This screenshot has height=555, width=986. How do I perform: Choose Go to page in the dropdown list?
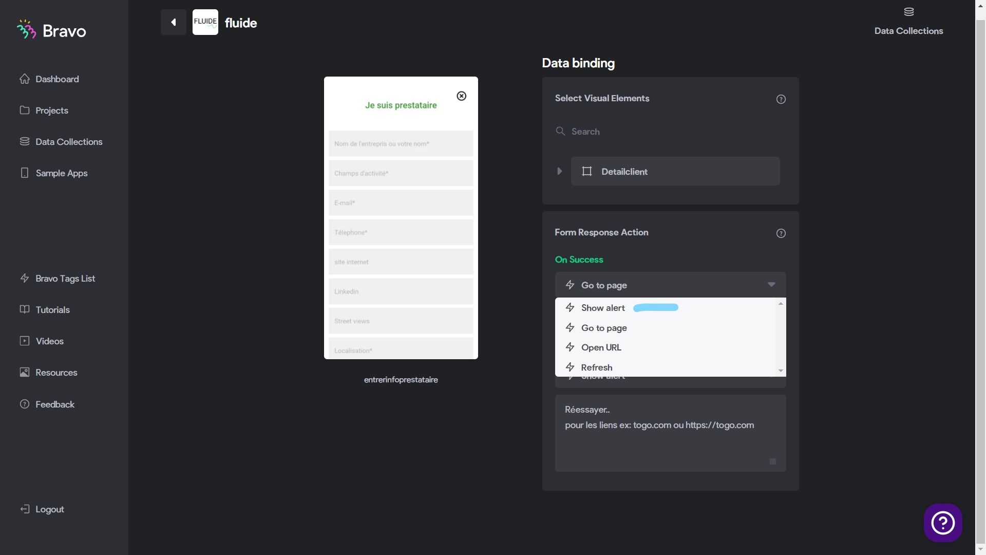tap(665, 328)
